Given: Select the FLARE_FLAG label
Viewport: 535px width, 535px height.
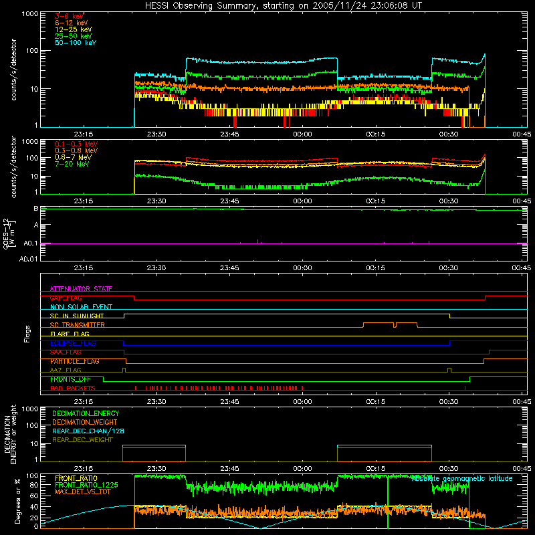Looking at the screenshot, I should [70, 334].
